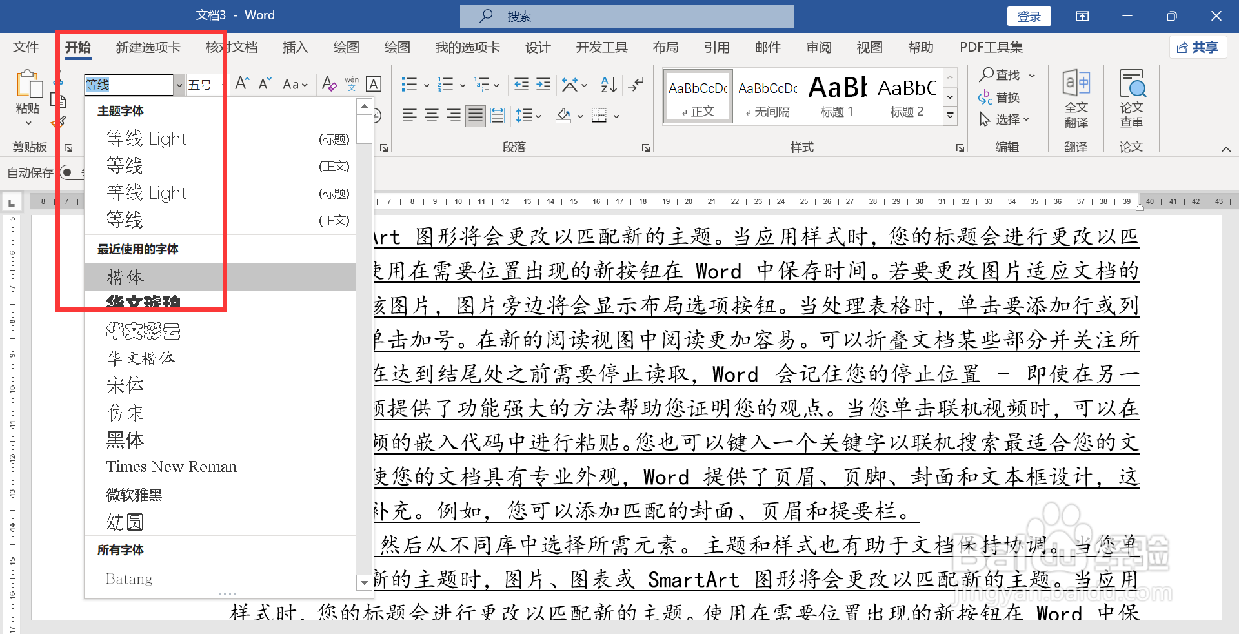This screenshot has width=1239, height=634.
Task: Click the Multilevel List icon
Action: [x=481, y=84]
